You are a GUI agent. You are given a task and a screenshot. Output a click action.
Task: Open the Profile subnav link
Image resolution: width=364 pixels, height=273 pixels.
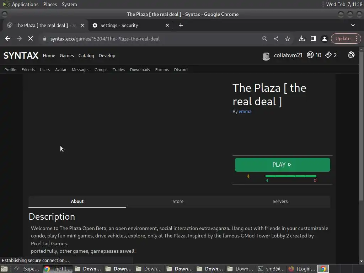coord(10,70)
